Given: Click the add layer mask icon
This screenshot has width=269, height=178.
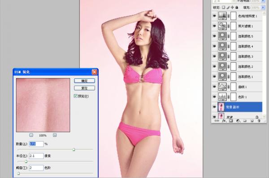Looking at the screenshot, I should pyautogui.click(x=231, y=121).
